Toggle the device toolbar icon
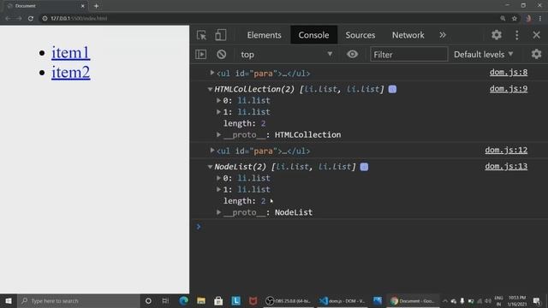The width and height of the screenshot is (548, 308). 220,35
